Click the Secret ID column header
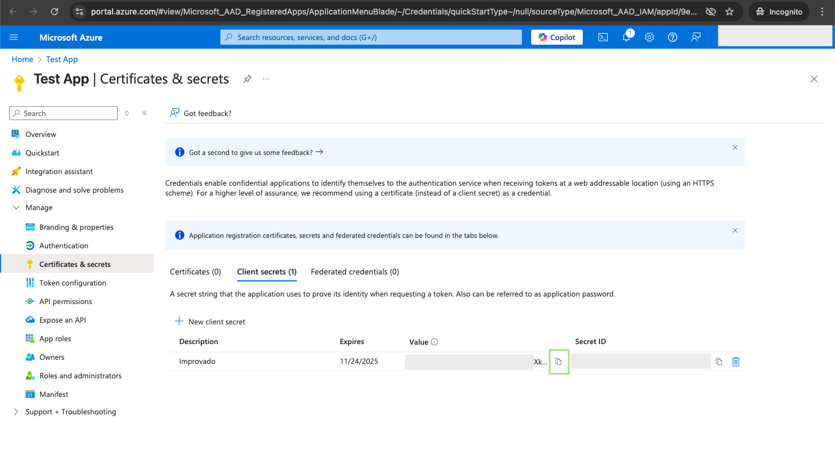Image resolution: width=835 pixels, height=466 pixels. (x=590, y=341)
